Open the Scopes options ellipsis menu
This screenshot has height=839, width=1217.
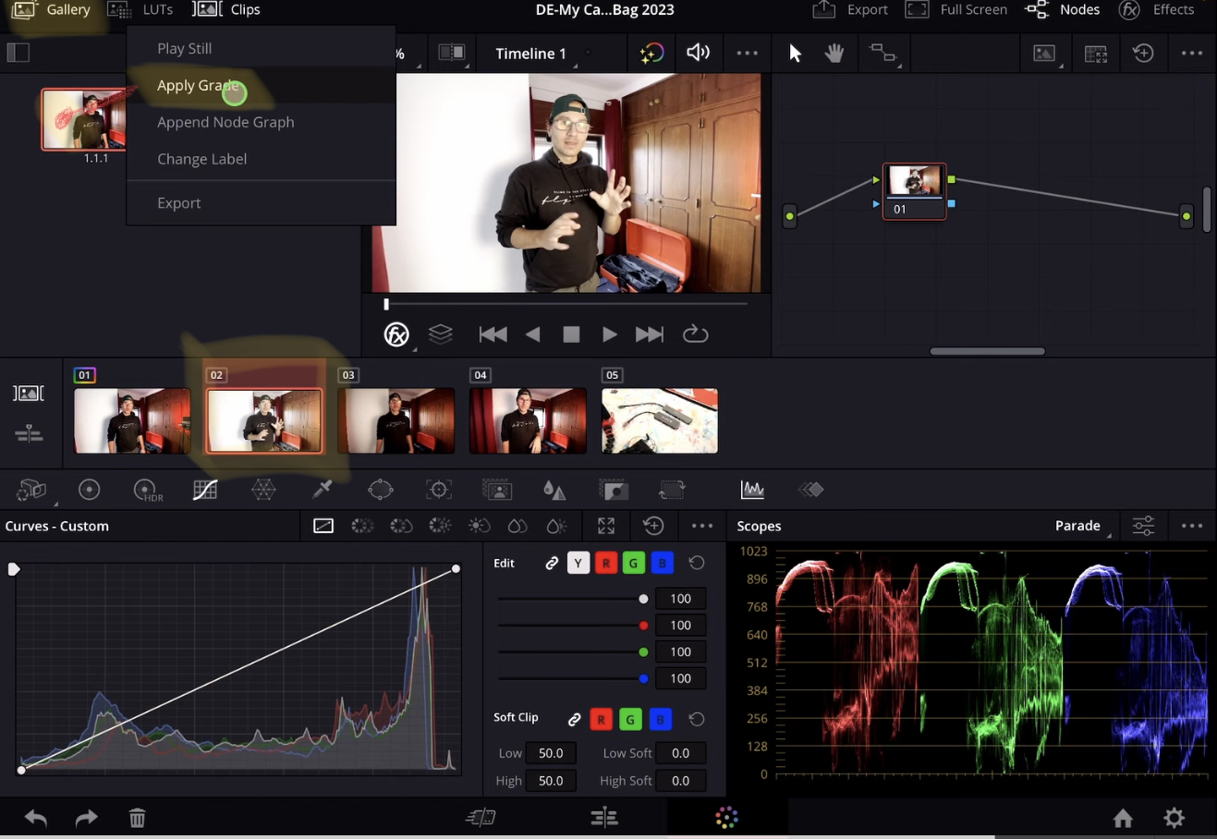[x=1192, y=526]
